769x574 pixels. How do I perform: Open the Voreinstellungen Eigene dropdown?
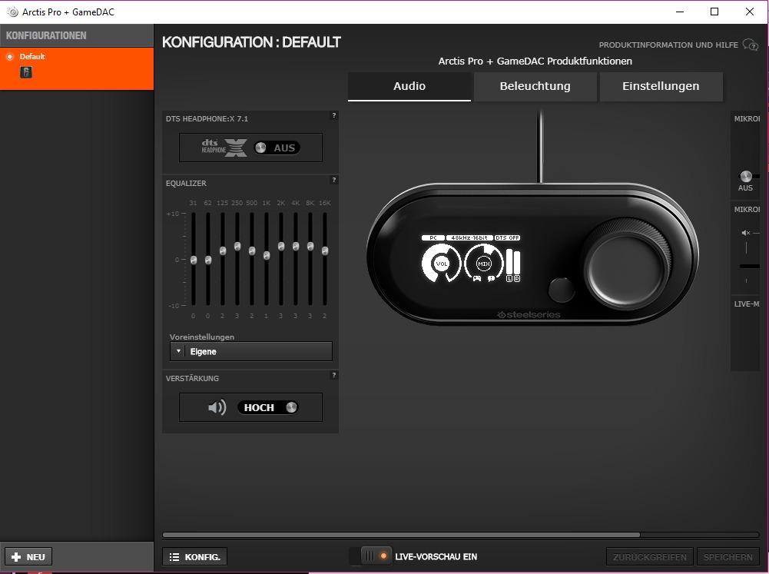click(x=251, y=351)
